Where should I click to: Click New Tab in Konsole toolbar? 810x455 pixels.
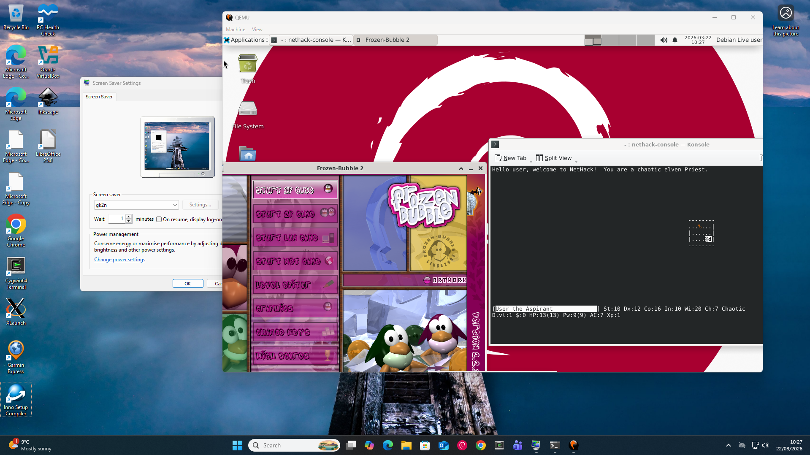[x=510, y=158]
